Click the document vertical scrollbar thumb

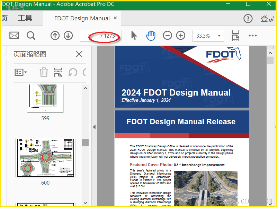(270, 60)
